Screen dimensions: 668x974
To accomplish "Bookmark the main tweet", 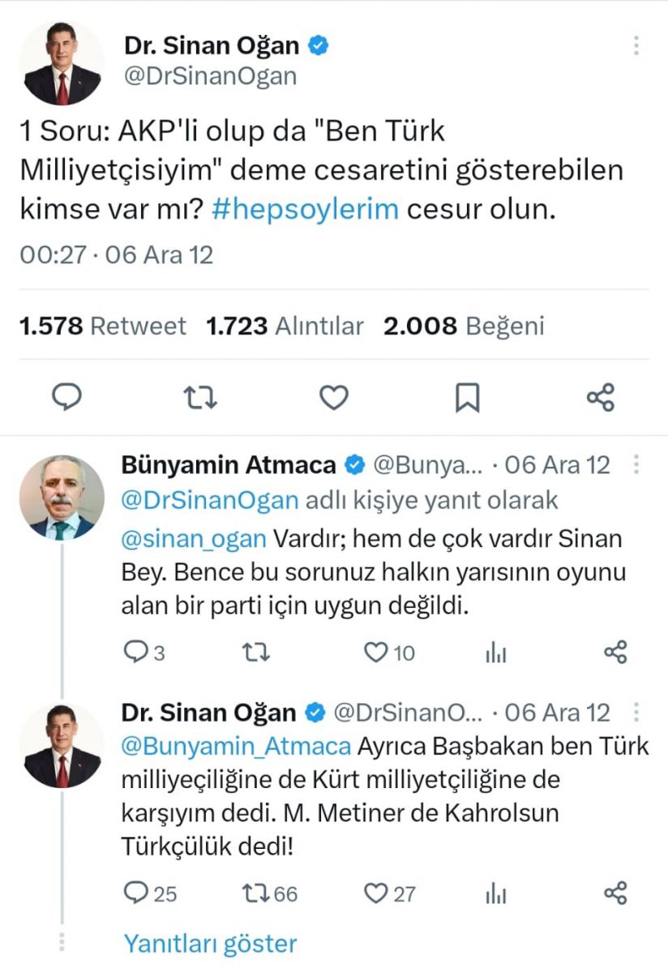I will pos(467,397).
